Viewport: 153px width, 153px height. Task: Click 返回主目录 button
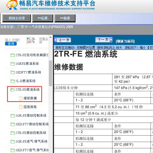pos(16,18)
